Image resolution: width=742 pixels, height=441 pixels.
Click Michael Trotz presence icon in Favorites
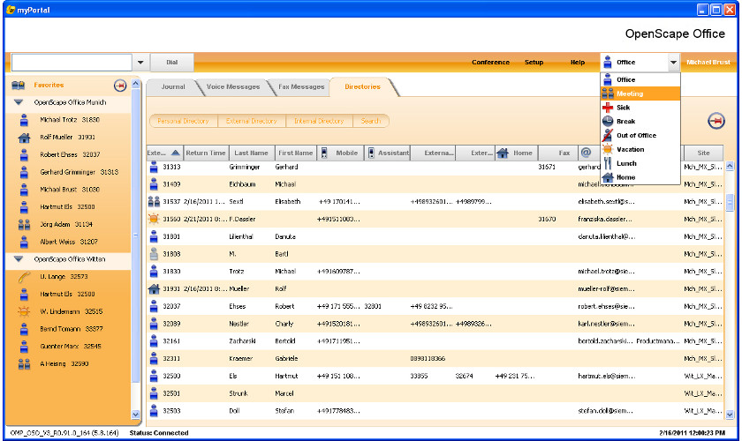coord(24,120)
